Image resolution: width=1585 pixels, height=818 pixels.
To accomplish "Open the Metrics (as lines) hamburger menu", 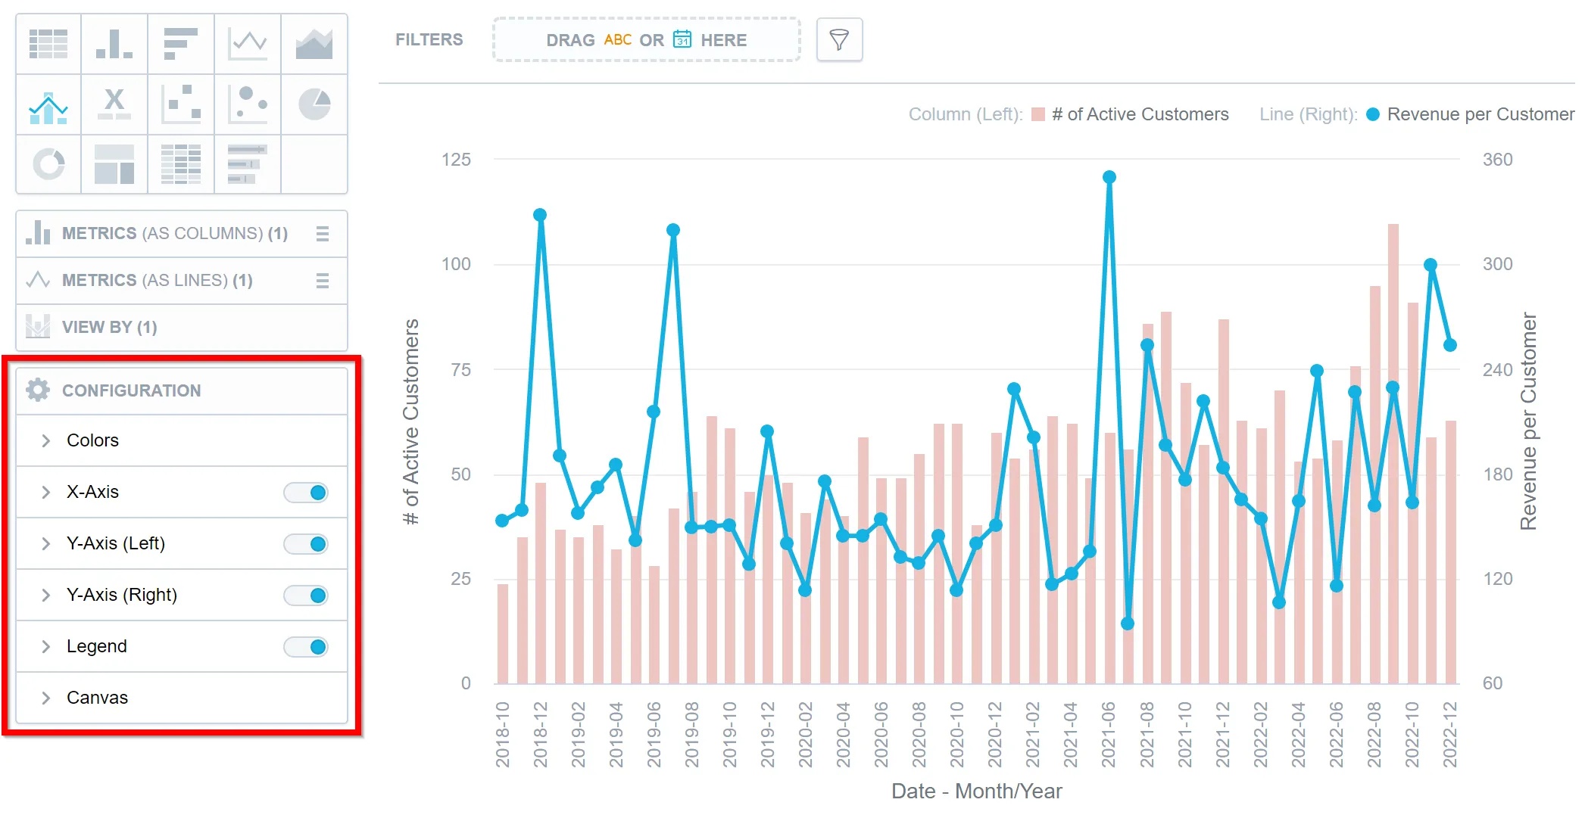I will tap(323, 281).
